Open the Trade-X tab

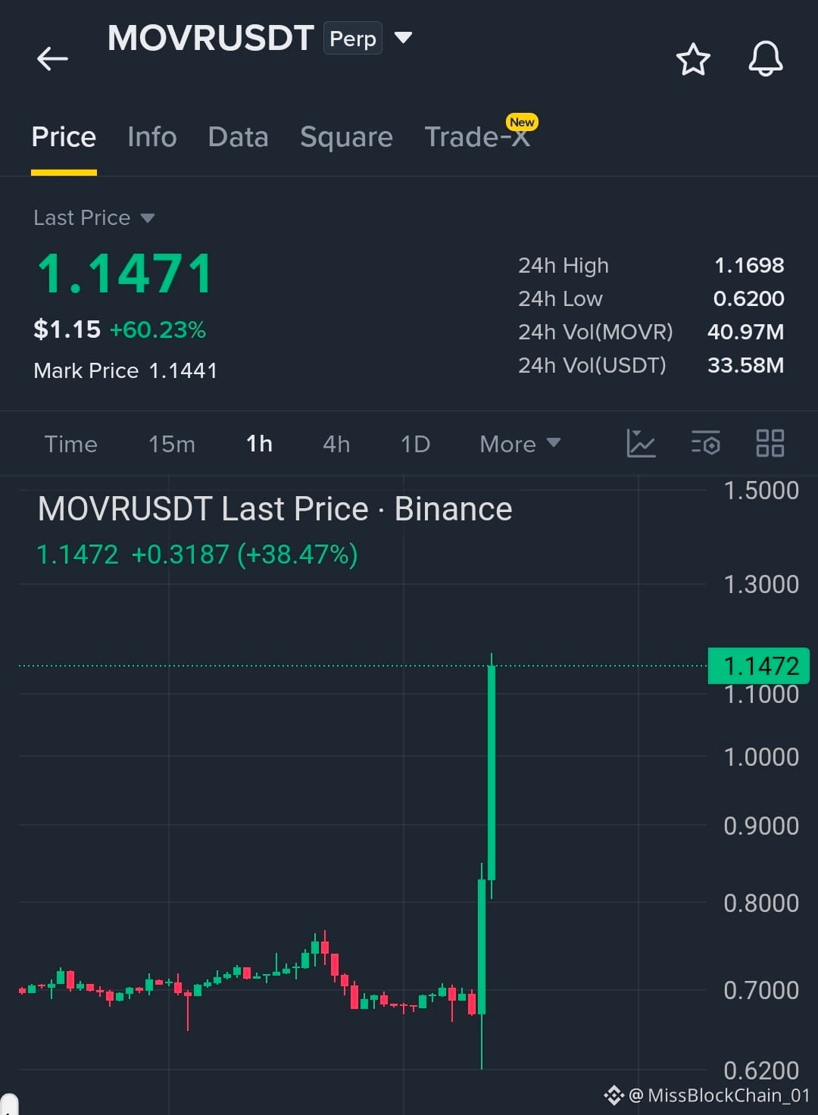click(477, 137)
